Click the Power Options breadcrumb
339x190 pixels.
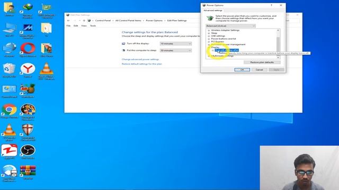pos(154,21)
